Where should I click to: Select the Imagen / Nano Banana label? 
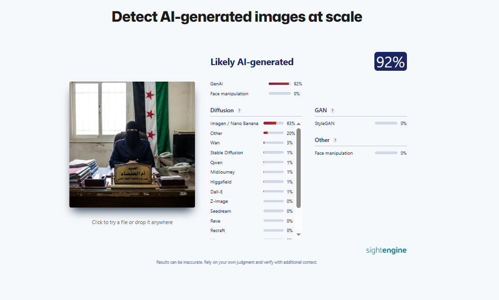[x=234, y=124]
